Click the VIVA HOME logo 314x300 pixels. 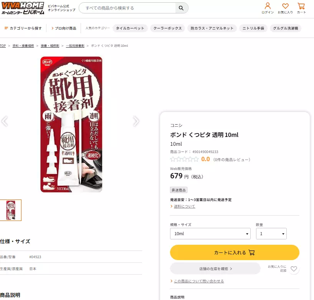23,8
